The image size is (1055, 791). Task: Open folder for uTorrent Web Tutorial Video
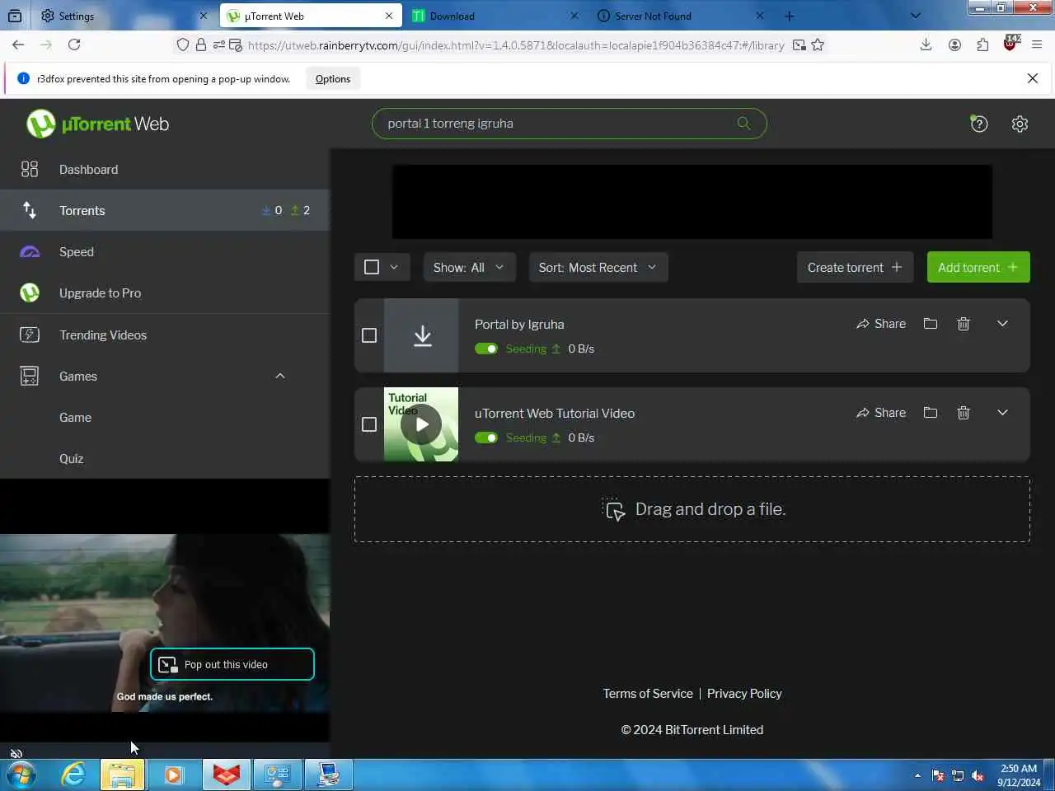[x=931, y=412]
